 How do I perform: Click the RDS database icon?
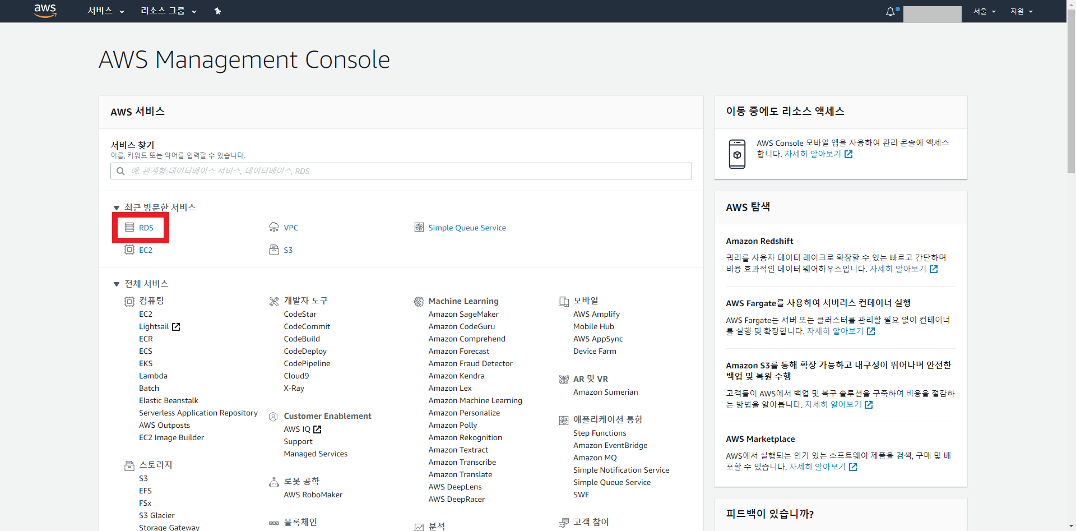click(x=129, y=227)
